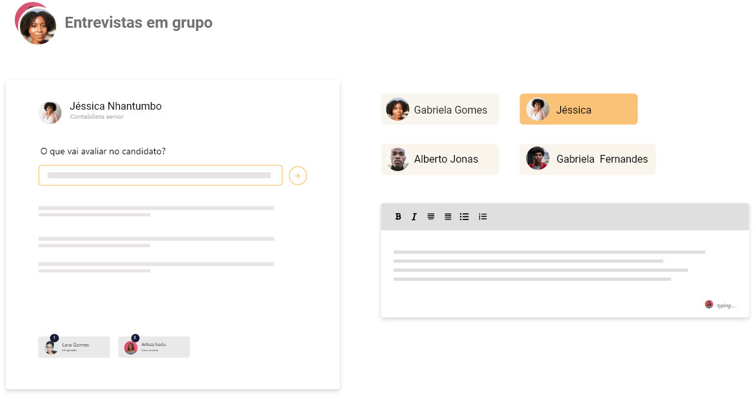Toggle bold formatting in the editor
The image size is (755, 397).
point(398,217)
